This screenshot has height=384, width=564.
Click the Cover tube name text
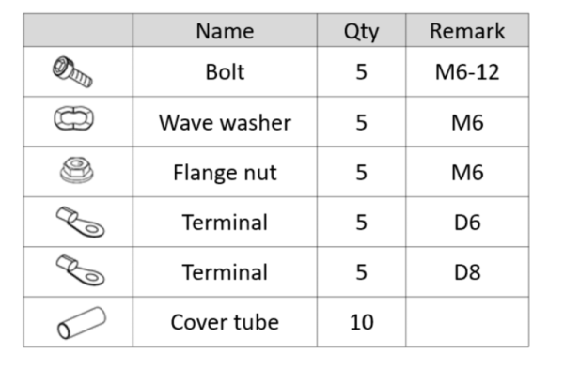(225, 322)
